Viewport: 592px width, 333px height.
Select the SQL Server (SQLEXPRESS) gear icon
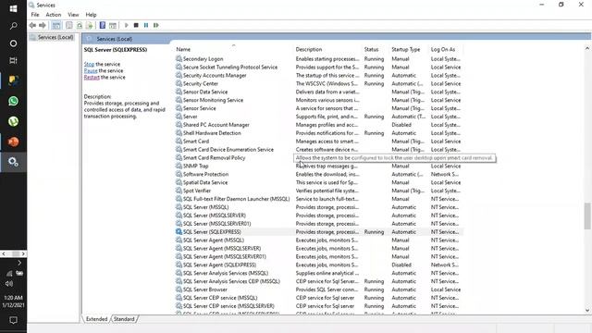[179, 232]
